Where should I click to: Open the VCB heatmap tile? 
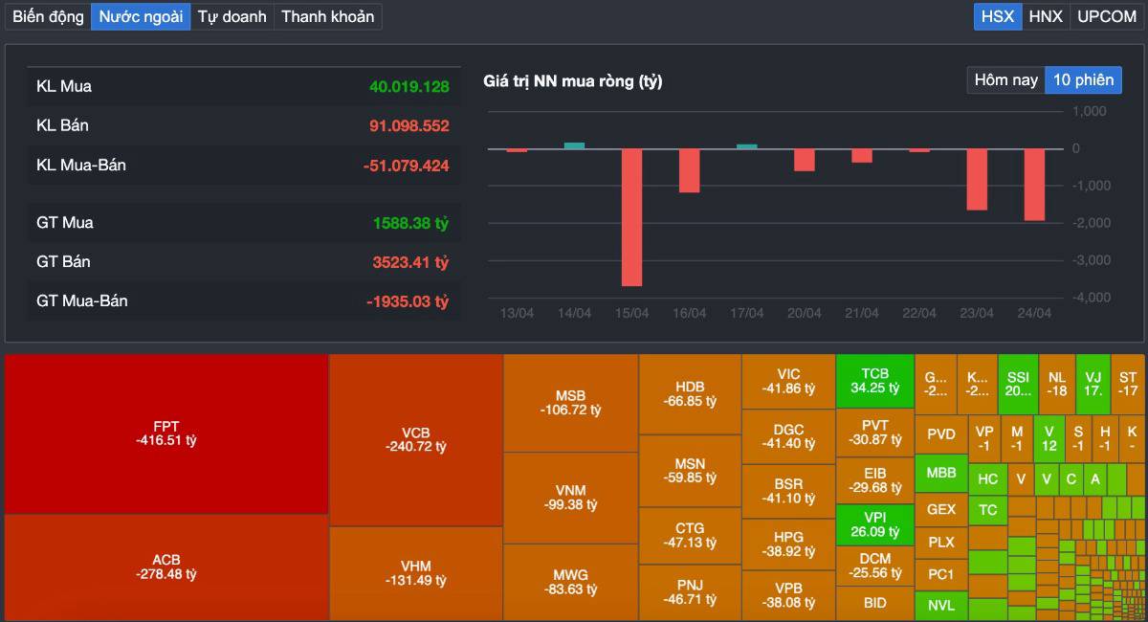coord(416,439)
